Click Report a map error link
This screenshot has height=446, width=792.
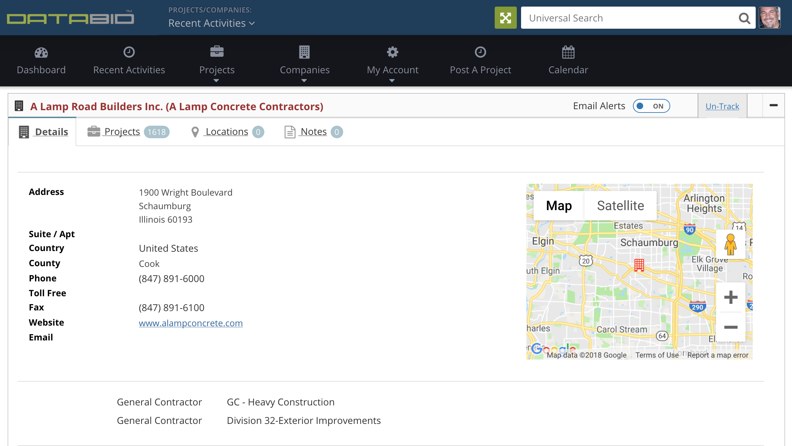coord(718,355)
